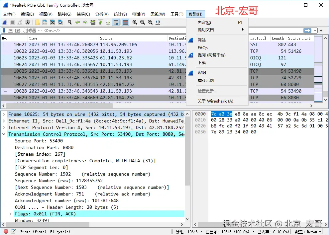
Task: Open the 统计(S) menu
Action: coord(120,14)
